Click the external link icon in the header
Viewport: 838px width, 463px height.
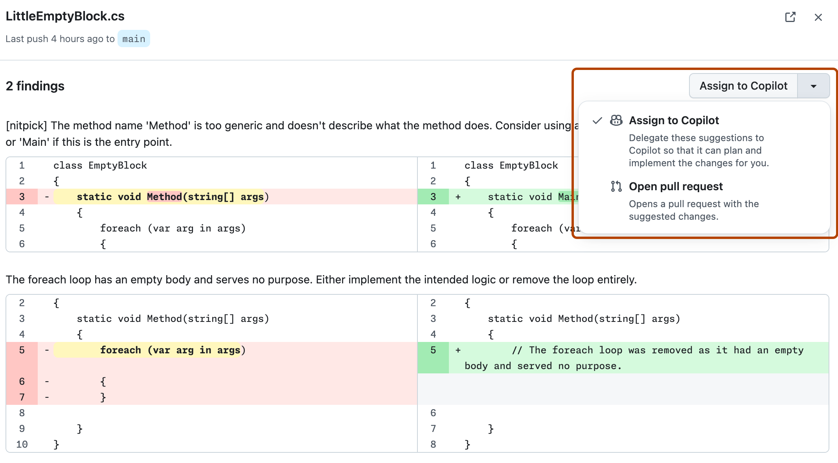pos(790,17)
